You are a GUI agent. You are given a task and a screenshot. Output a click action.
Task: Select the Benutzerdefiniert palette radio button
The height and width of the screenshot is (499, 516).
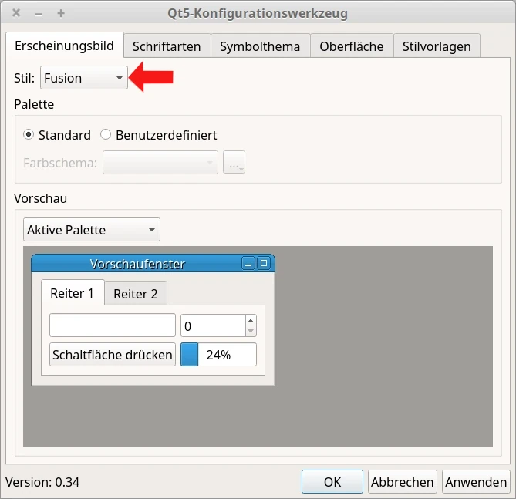coord(106,135)
